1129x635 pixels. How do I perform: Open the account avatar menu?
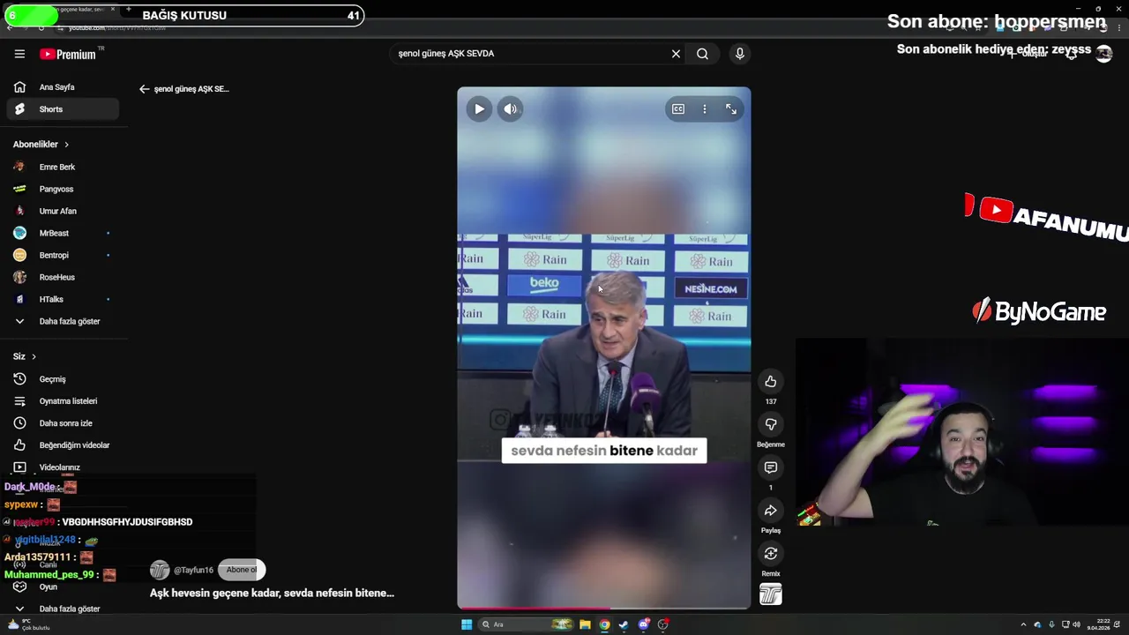coord(1103,54)
